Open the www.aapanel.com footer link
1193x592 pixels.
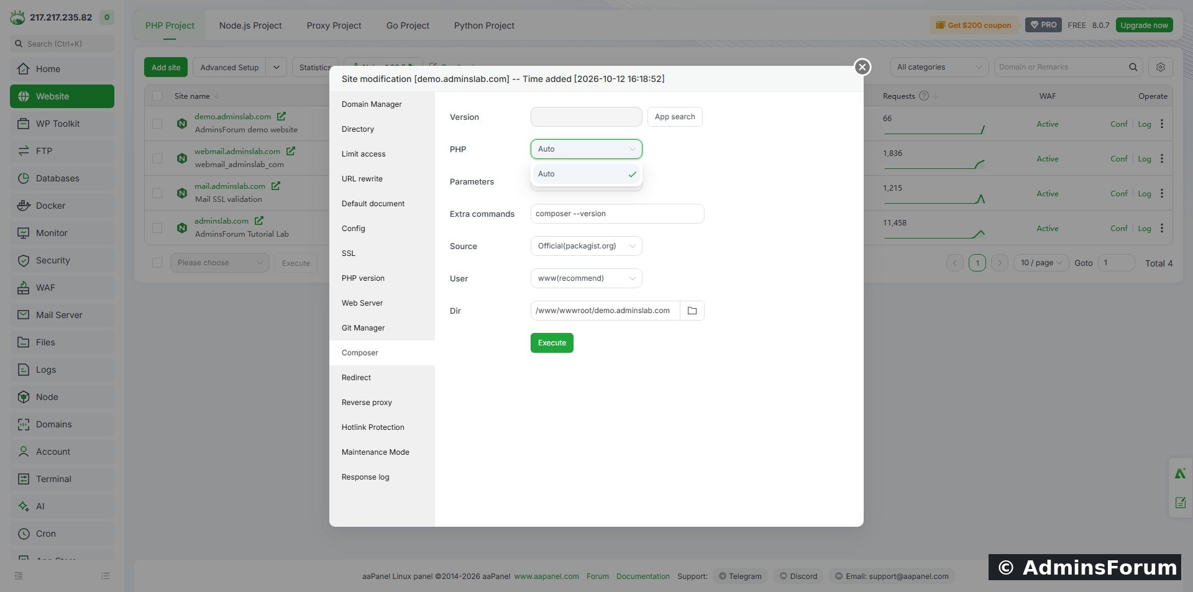546,576
